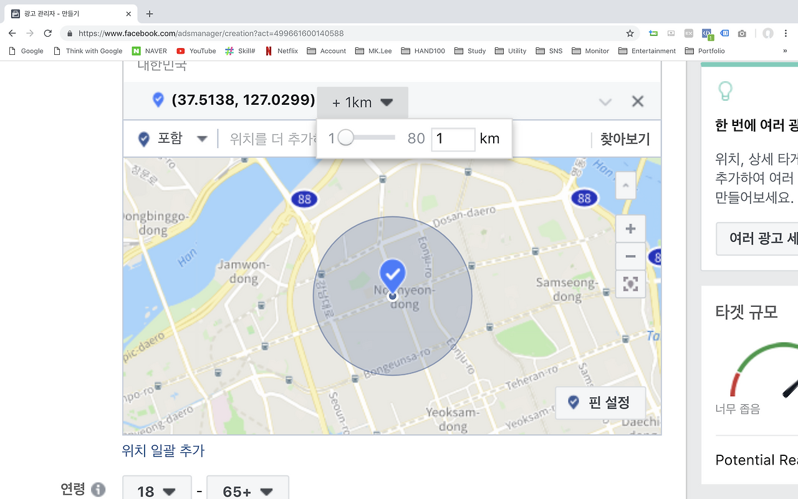This screenshot has width=798, height=499.
Task: Click the "핀 설정" pin setting button
Action: point(600,403)
